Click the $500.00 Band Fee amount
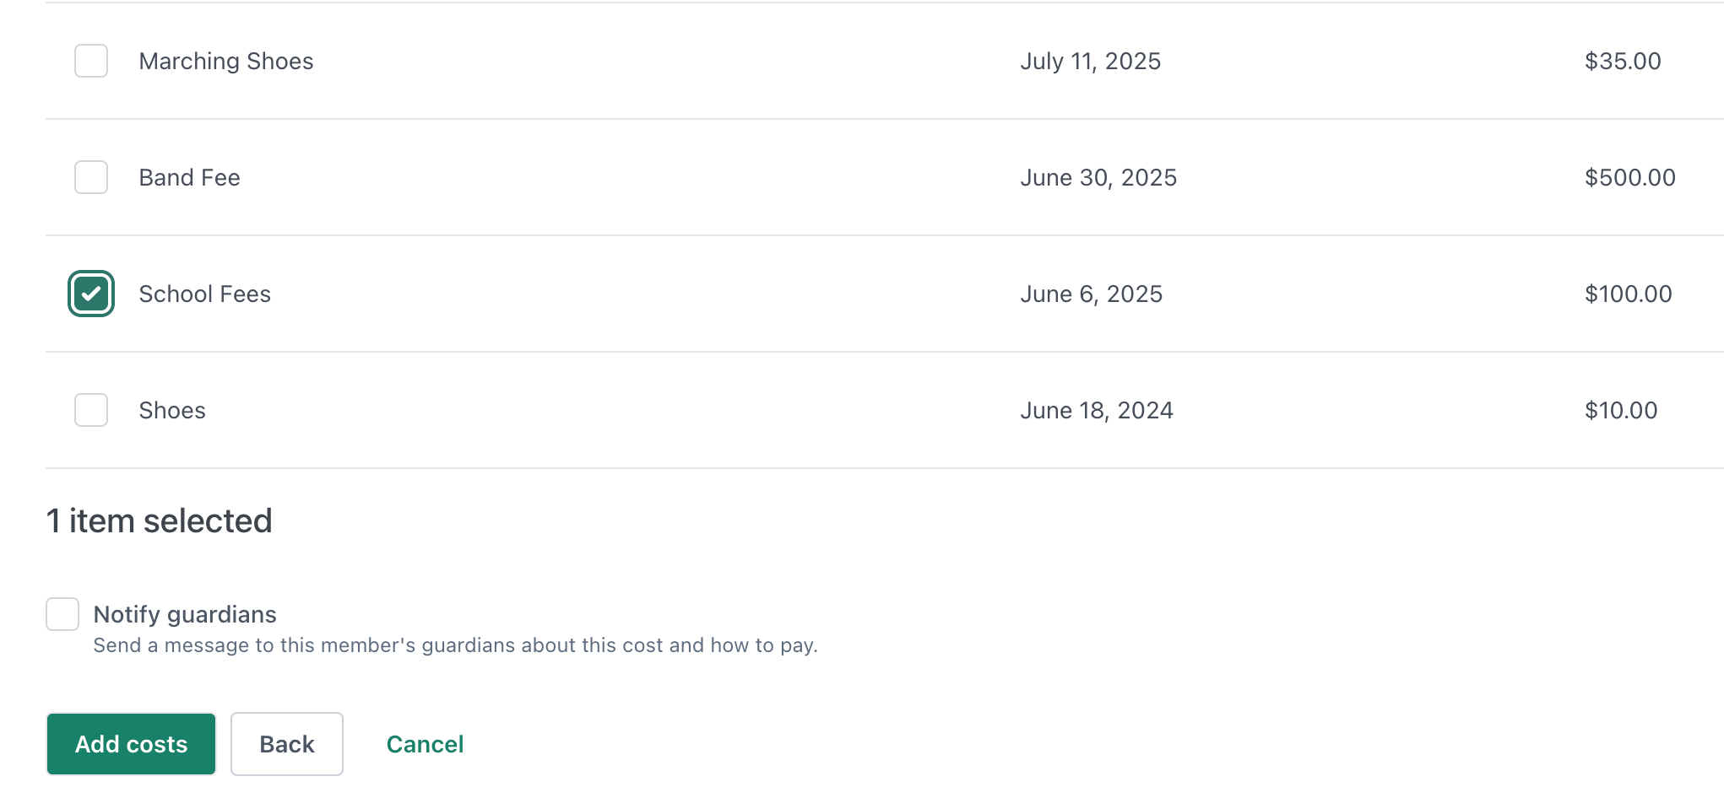 1629,177
